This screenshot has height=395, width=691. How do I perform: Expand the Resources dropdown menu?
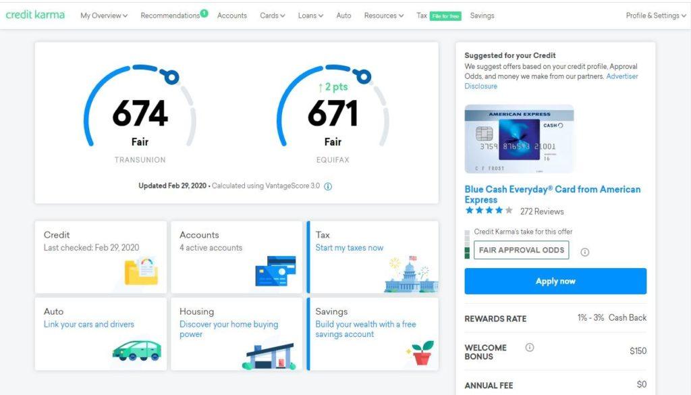pyautogui.click(x=384, y=16)
